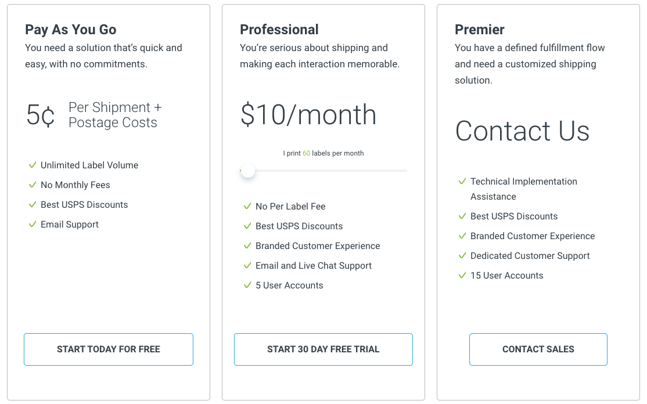Start the 30 day free trial
647x404 pixels.
pyautogui.click(x=323, y=349)
